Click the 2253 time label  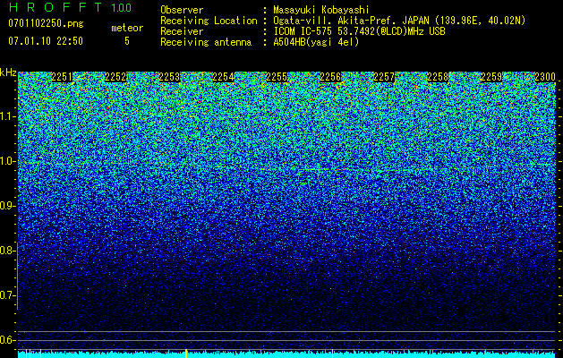(x=169, y=77)
